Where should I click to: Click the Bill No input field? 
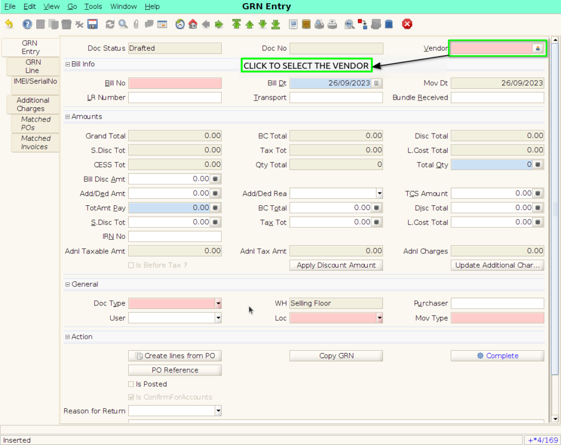tap(175, 83)
